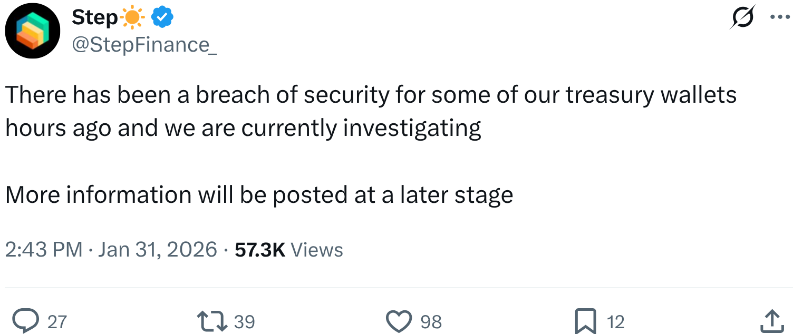Repost this tweet using retweet icon

[212, 321]
